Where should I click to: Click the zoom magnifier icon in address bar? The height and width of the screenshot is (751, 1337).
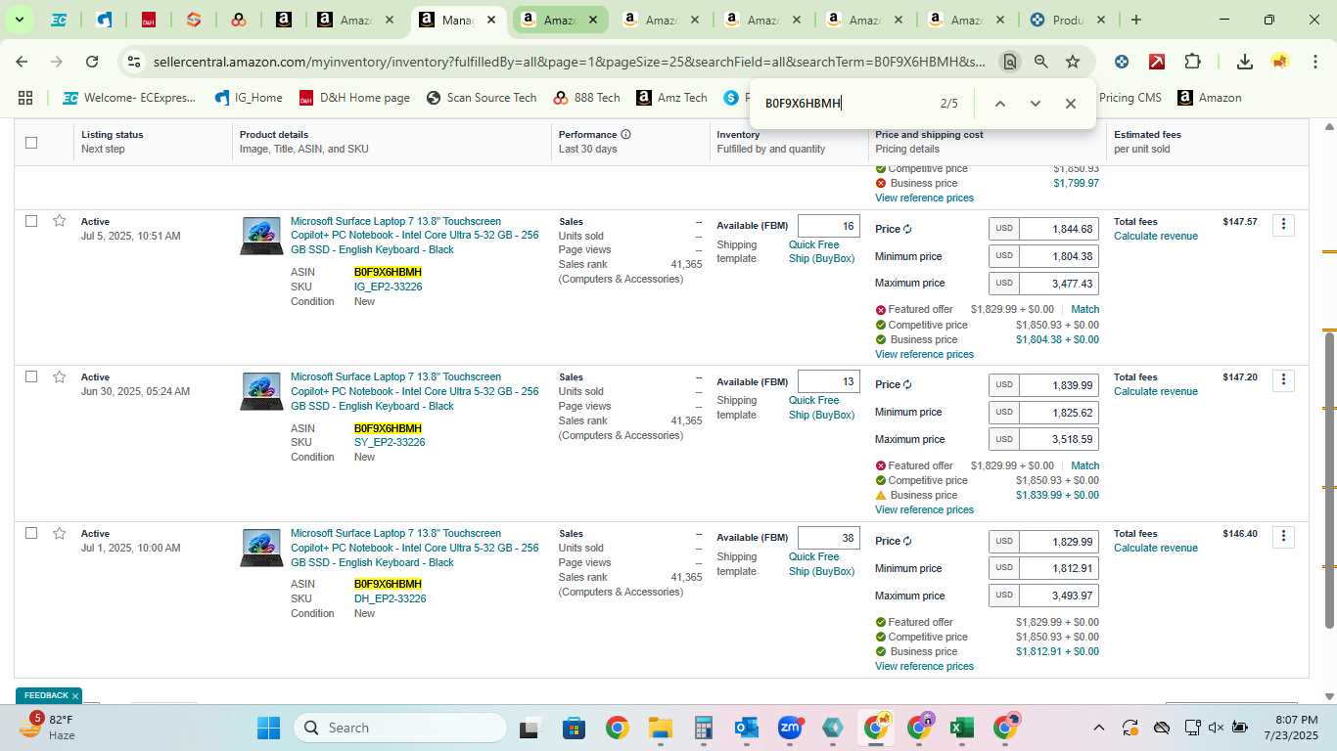pyautogui.click(x=1041, y=62)
